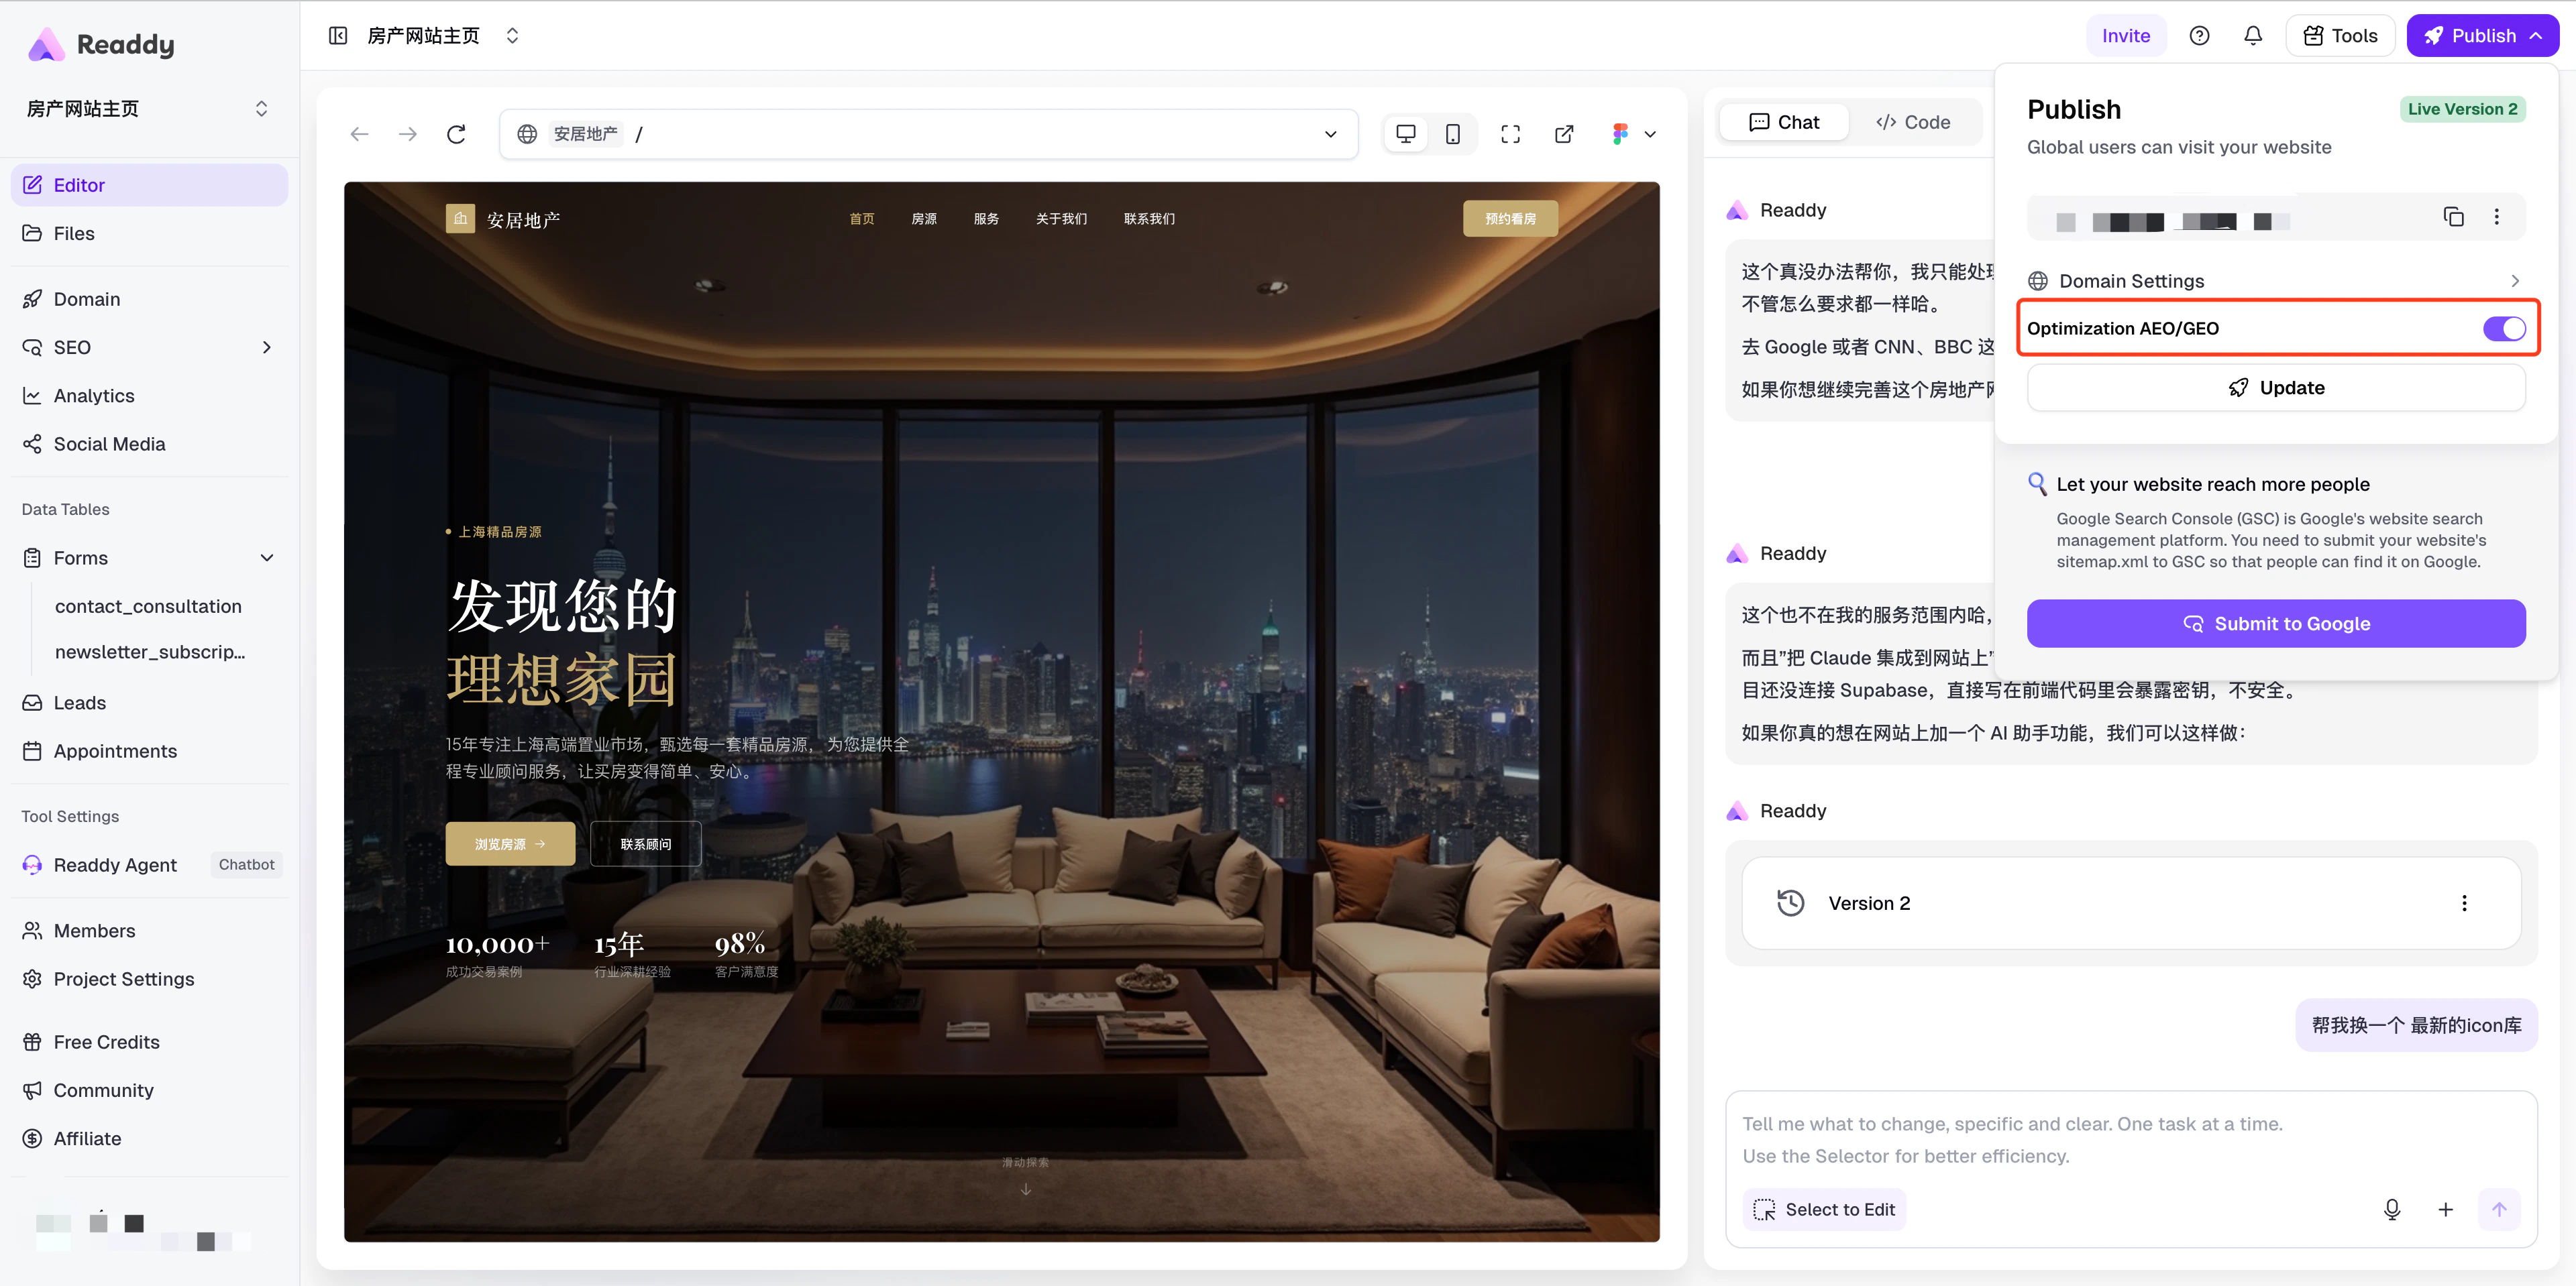2576x1286 pixels.
Task: Open Analytics in the sidebar
Action: tap(94, 396)
